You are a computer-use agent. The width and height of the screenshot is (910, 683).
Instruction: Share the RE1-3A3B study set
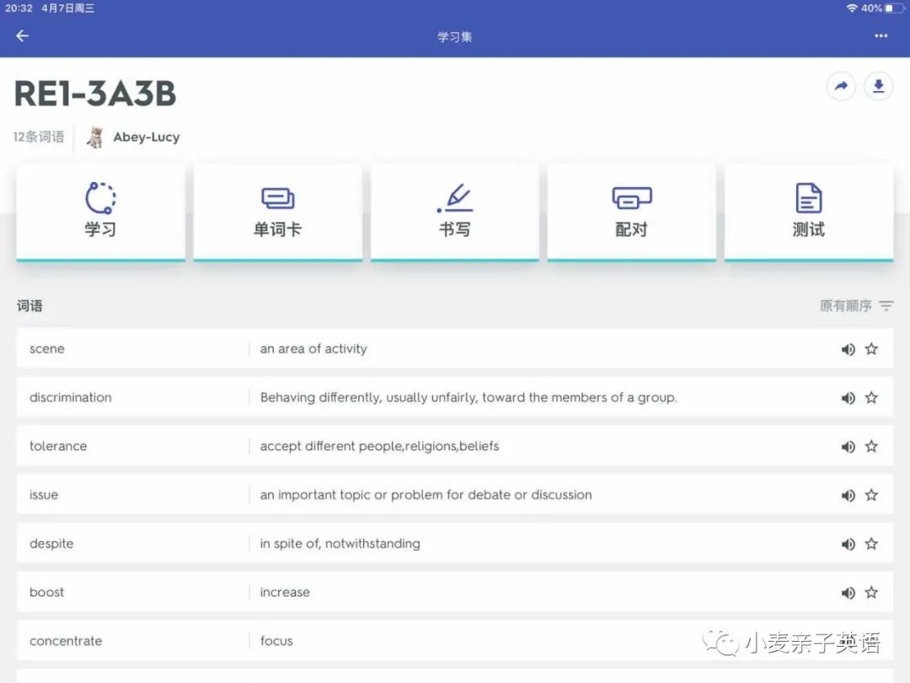[x=841, y=87]
